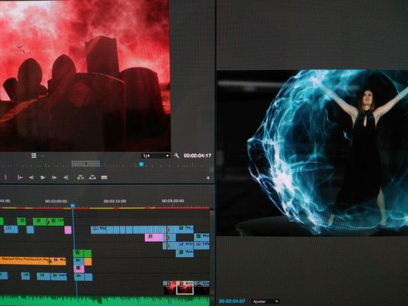Step back one frame in transport controls
This screenshot has width=408, height=306.
tap(31, 177)
